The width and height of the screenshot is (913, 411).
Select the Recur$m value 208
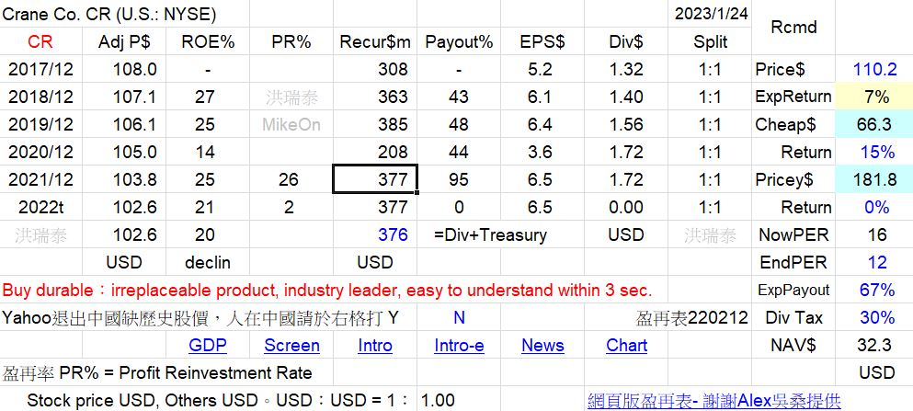coord(374,152)
